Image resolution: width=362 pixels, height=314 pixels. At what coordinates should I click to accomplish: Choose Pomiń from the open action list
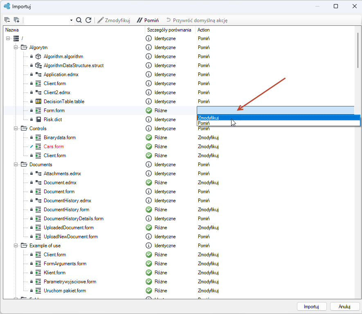278,123
